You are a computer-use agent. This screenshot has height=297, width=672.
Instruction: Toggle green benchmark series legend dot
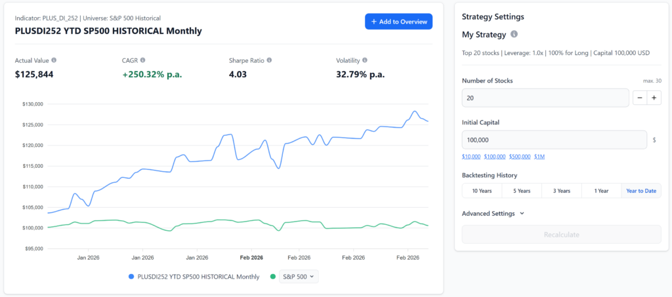click(273, 277)
